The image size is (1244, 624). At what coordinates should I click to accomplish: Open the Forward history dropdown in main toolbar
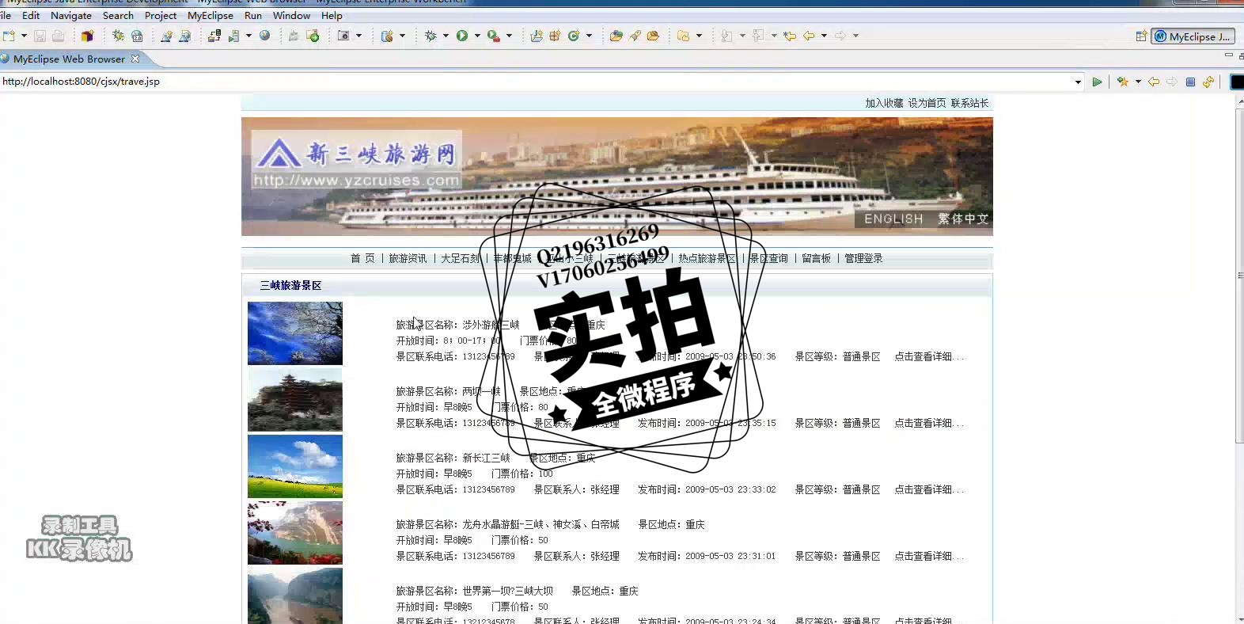click(855, 36)
